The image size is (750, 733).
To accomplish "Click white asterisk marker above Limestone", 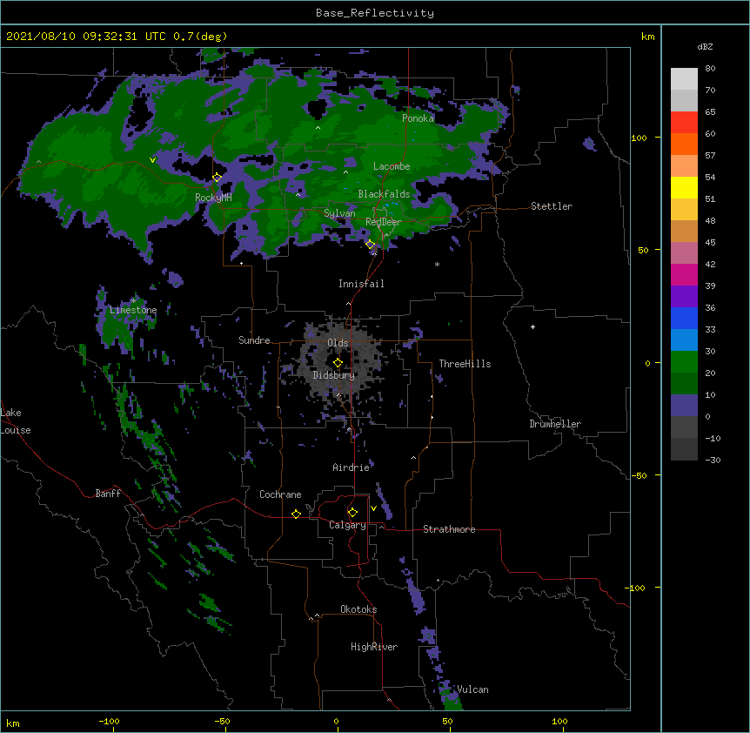I will 133,301.
